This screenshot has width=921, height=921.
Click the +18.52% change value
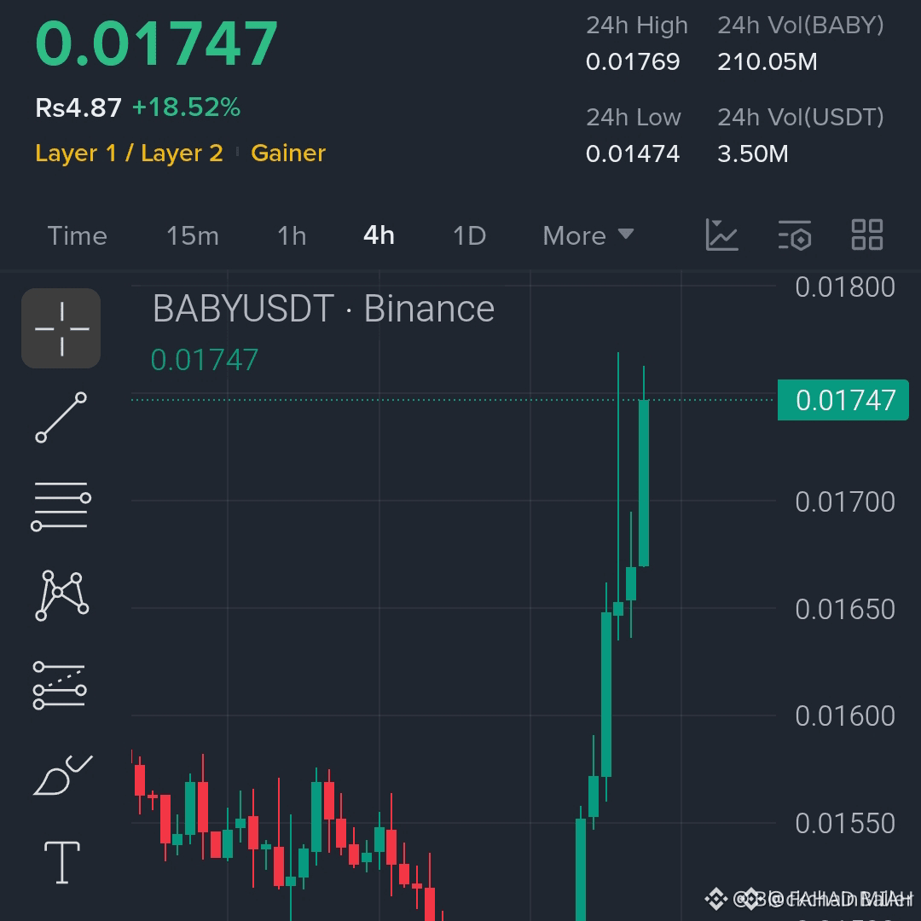(186, 107)
